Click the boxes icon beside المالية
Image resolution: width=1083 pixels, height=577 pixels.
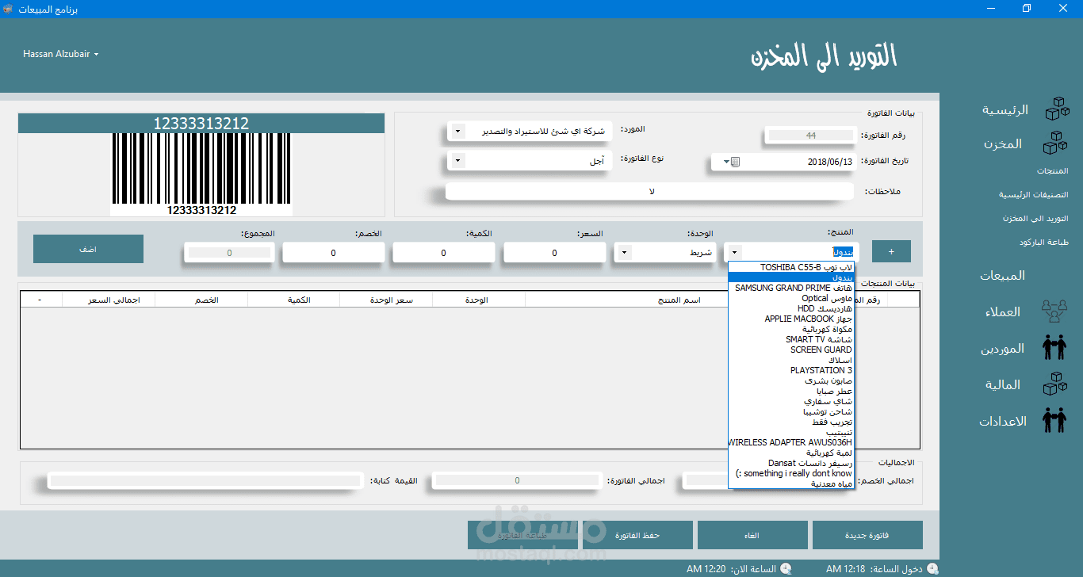[x=1054, y=384]
